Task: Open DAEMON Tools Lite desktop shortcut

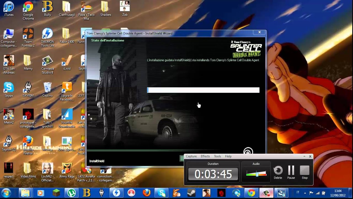Action: 47,38
